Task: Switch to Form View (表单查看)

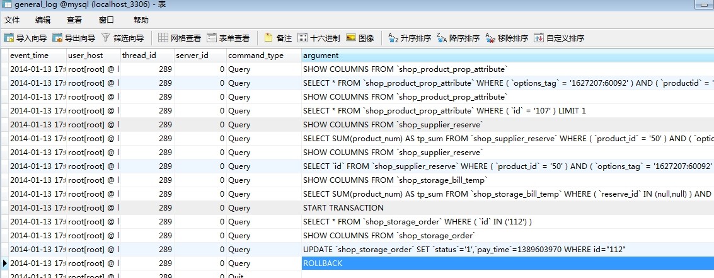Action: (212, 38)
